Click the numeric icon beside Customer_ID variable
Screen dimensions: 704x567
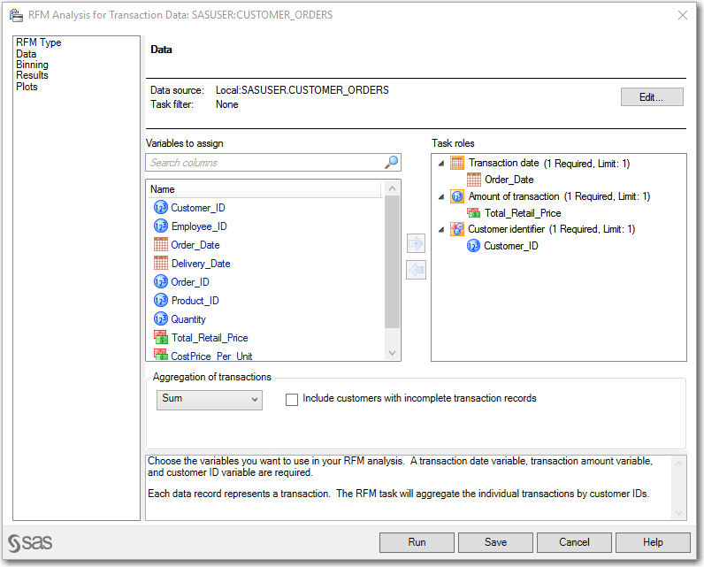pos(161,208)
